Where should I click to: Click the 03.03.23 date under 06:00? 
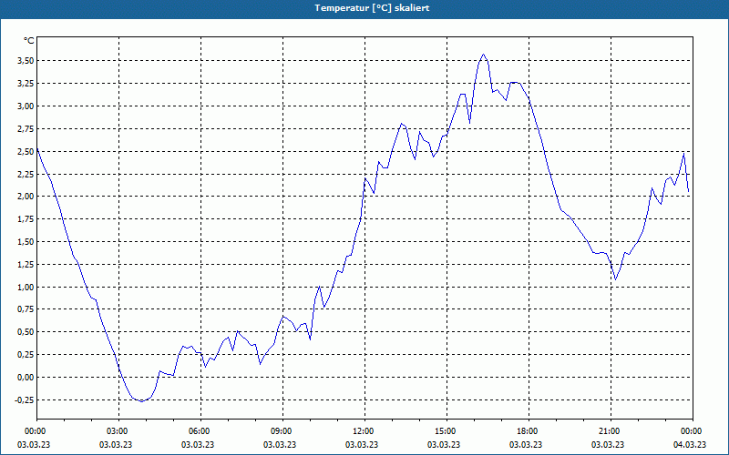[x=198, y=445]
